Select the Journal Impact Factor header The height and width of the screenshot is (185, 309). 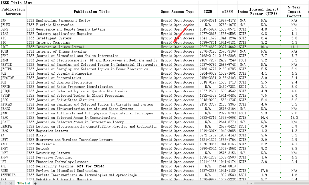(x=264, y=11)
